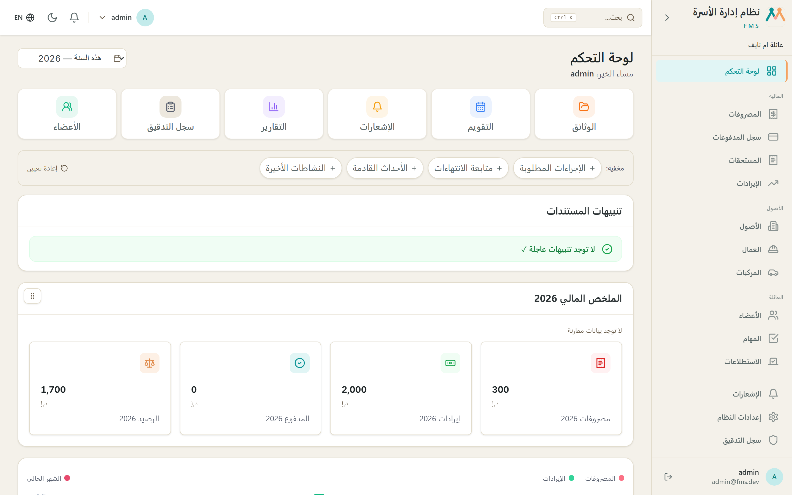Switch language to EN
Viewport: 792px width, 495px height.
[x=24, y=17]
